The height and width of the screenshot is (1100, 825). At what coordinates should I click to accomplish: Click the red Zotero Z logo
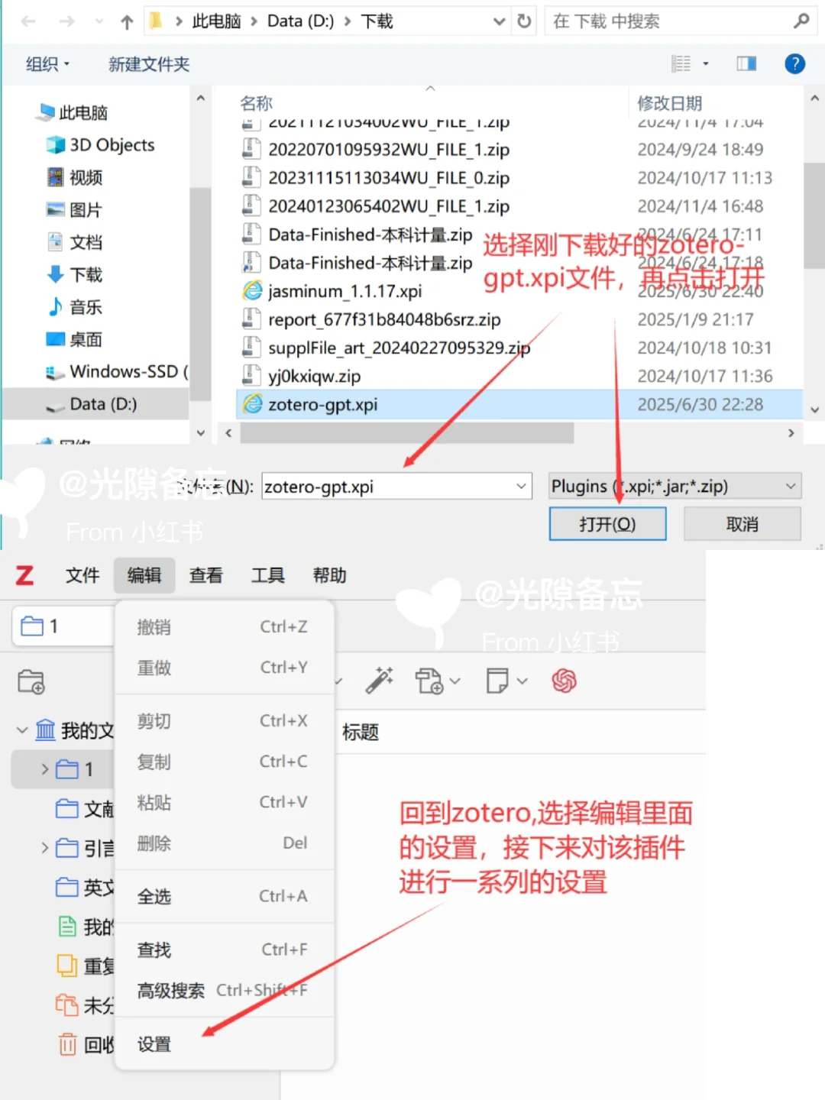tap(24, 576)
